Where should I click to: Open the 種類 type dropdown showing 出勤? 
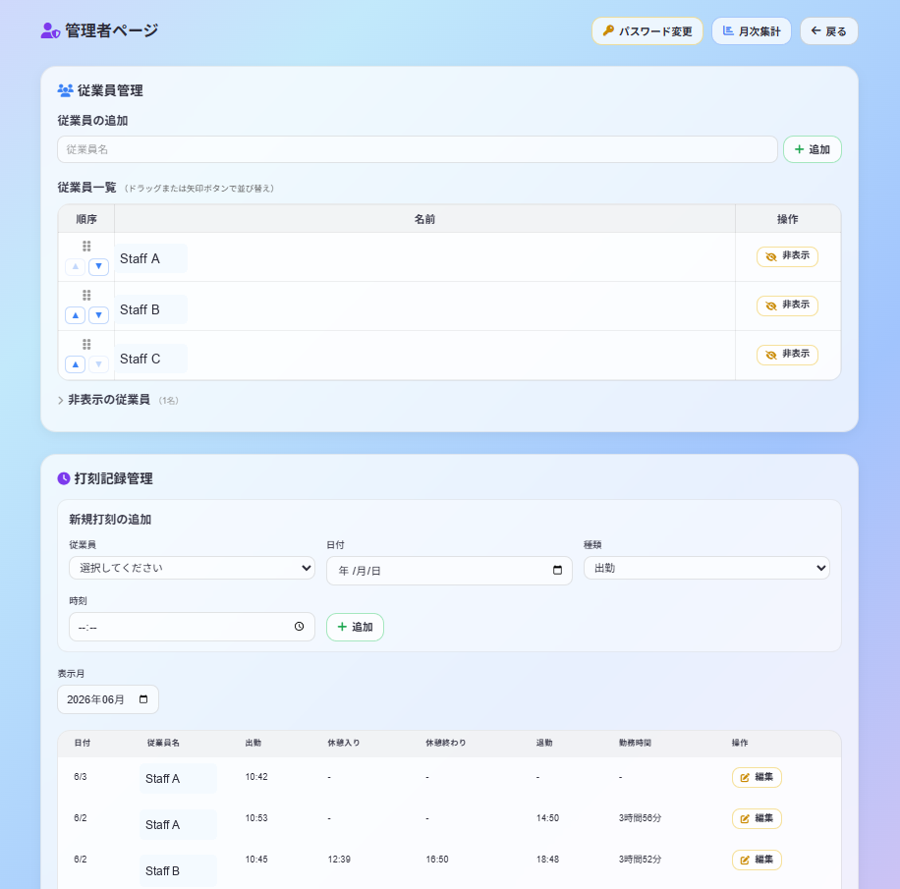tap(706, 568)
